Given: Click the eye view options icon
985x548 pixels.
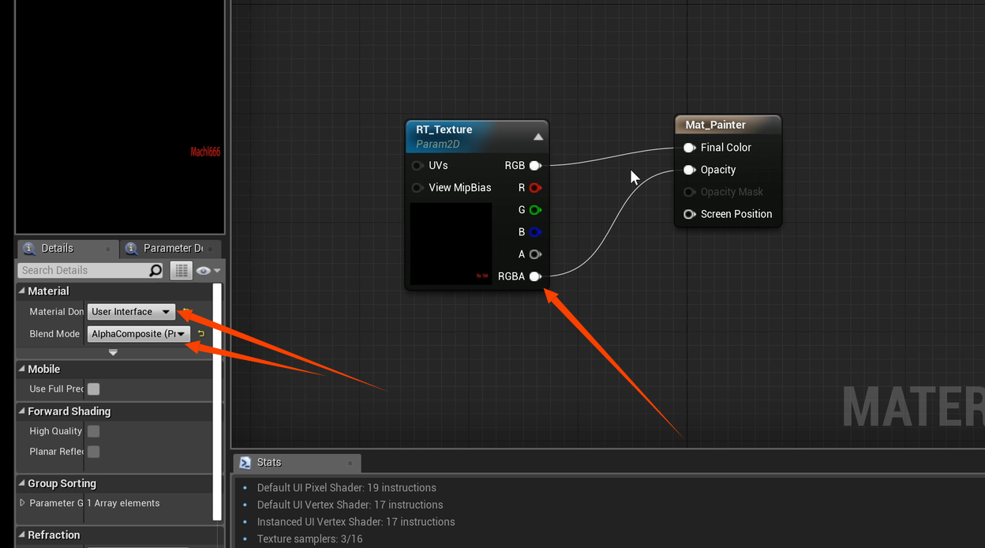Looking at the screenshot, I should tap(204, 270).
